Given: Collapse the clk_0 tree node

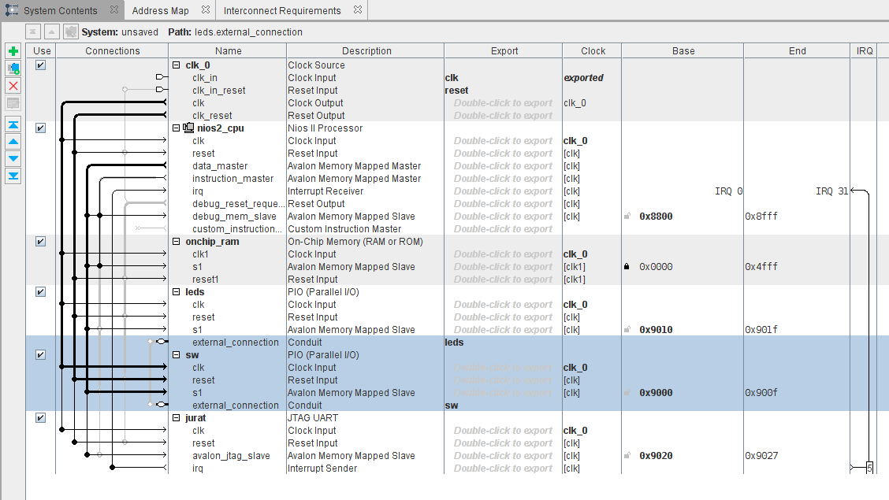Looking at the screenshot, I should point(177,65).
